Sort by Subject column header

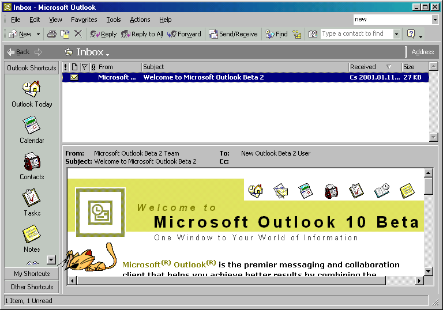click(x=245, y=67)
